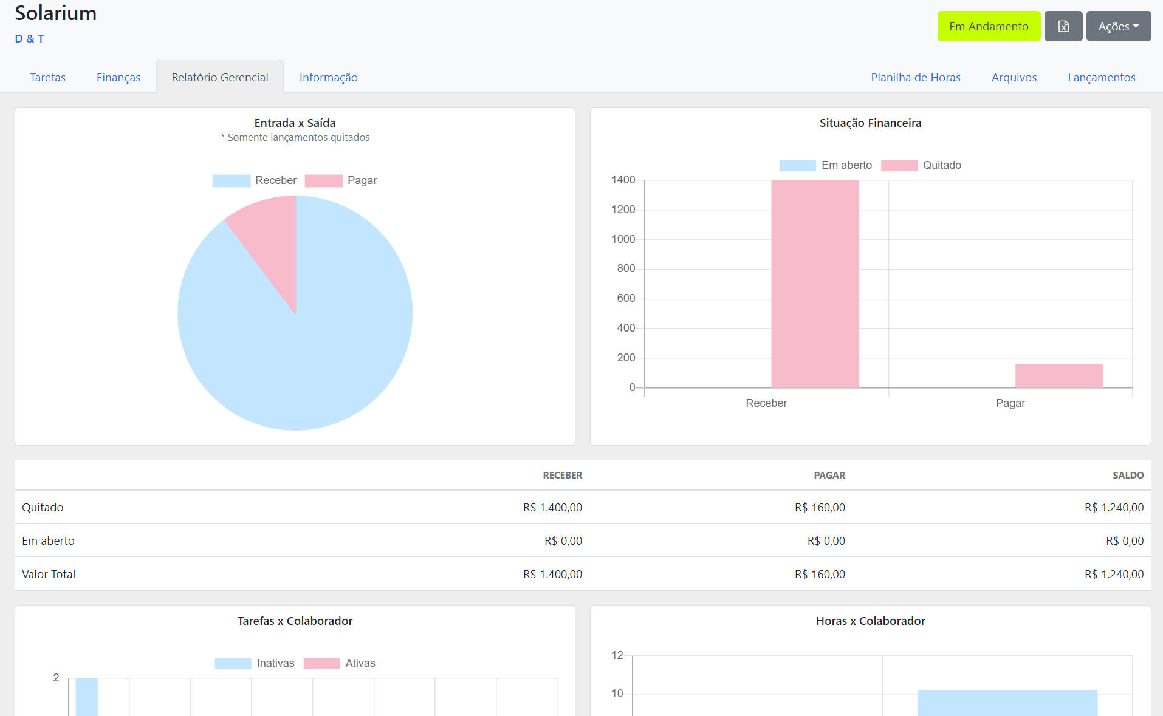Click Quitado Pagar value R$ 160,00
Screen dimensions: 1163x716
tap(820, 507)
